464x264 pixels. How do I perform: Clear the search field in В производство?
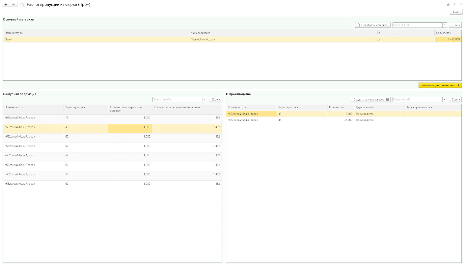point(445,99)
